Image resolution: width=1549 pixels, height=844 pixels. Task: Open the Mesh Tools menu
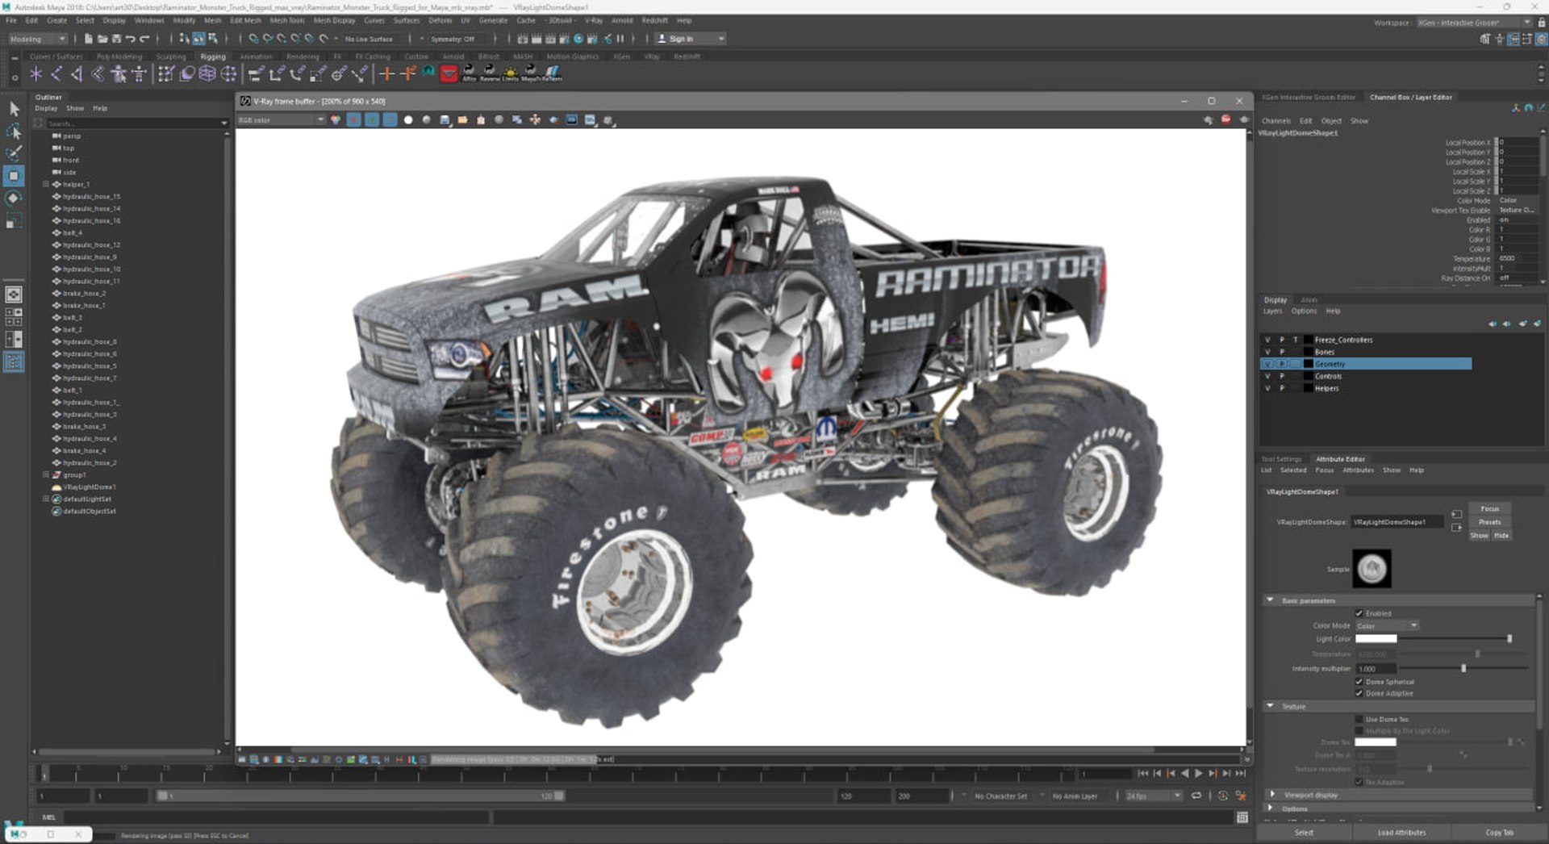287,20
